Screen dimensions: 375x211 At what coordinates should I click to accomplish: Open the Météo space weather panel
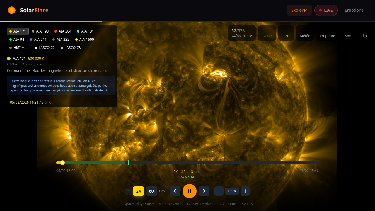pos(305,33)
